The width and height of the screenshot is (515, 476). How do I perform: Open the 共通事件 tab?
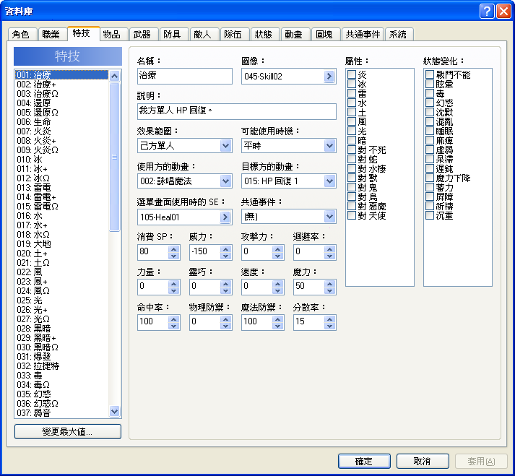363,35
